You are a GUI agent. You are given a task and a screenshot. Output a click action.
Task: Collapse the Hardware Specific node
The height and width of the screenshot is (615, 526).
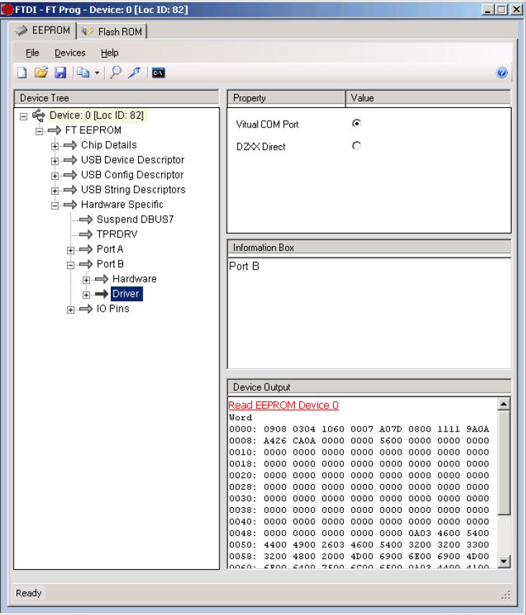(x=55, y=206)
